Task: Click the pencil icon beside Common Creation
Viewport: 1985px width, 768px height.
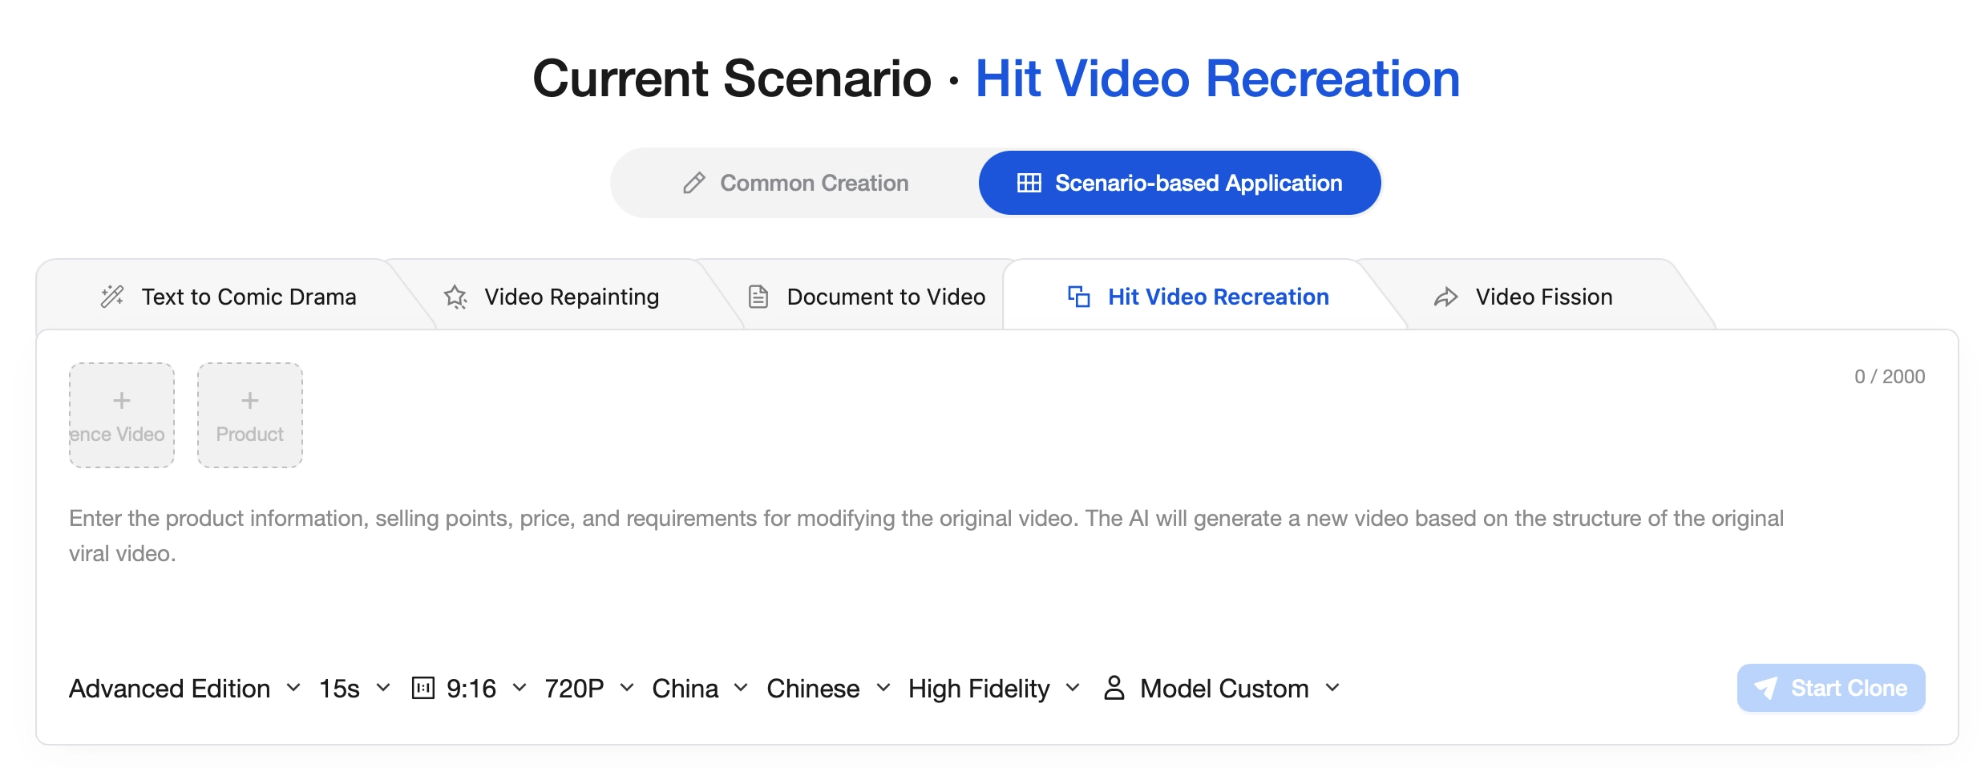Action: 694,183
